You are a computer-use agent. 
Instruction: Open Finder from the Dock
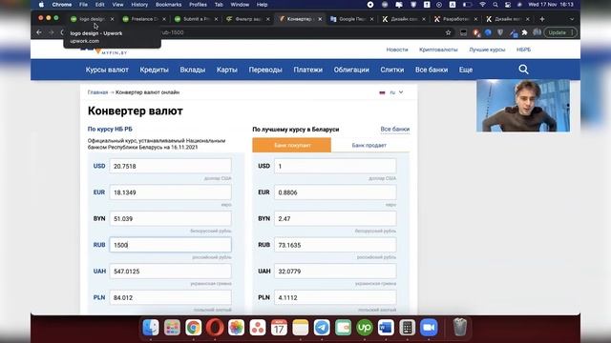[x=151, y=328]
